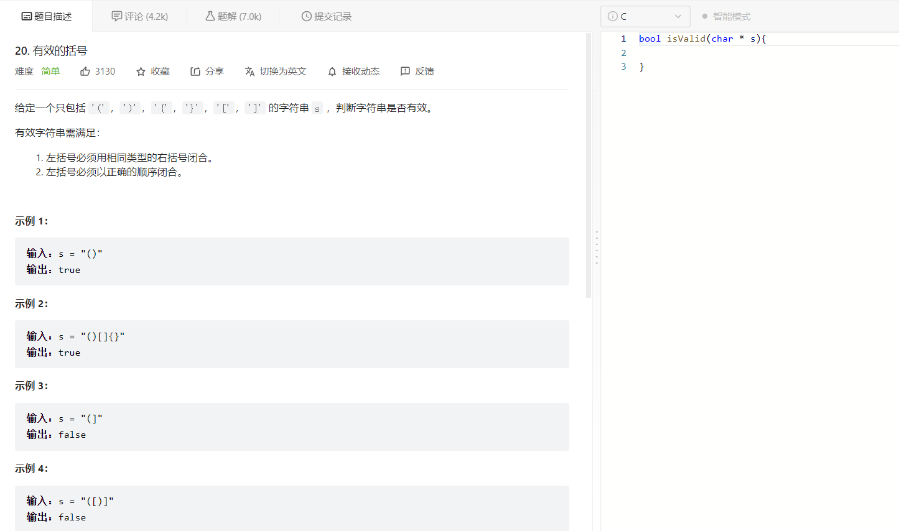
Task: Click the description panel vertical scrollbar
Action: [589, 165]
